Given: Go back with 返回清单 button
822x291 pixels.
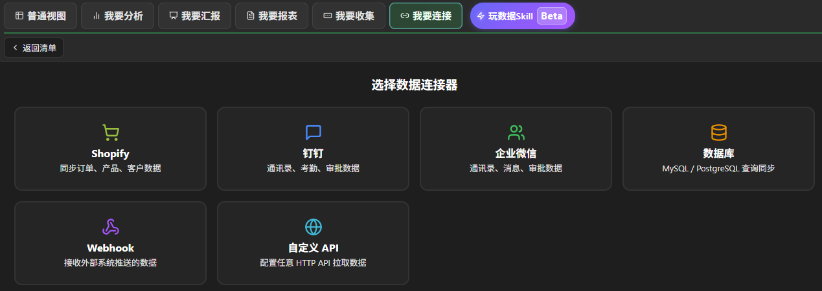Looking at the screenshot, I should pos(34,48).
